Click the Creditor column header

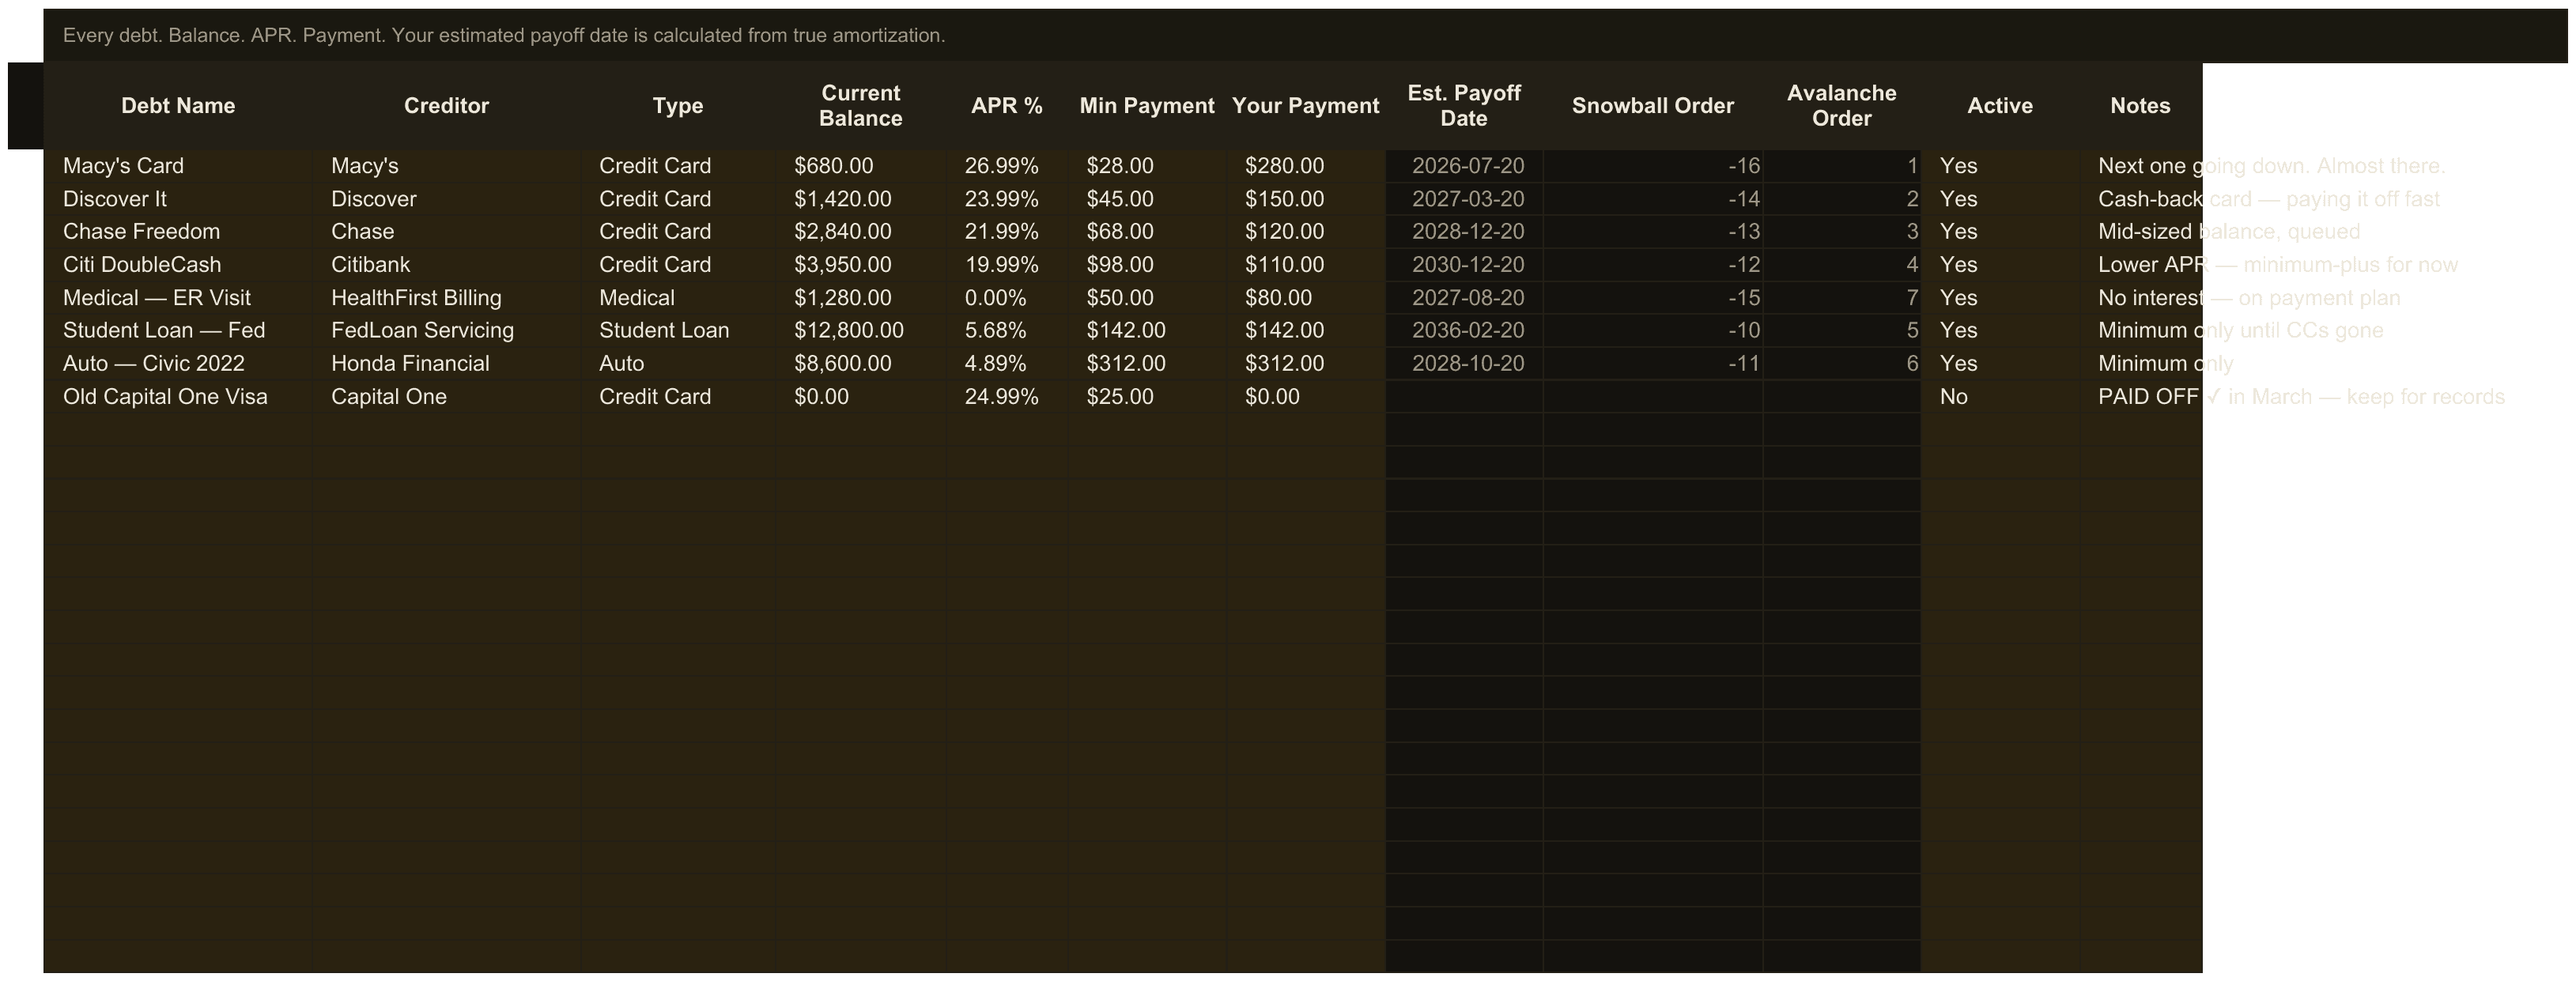446,106
